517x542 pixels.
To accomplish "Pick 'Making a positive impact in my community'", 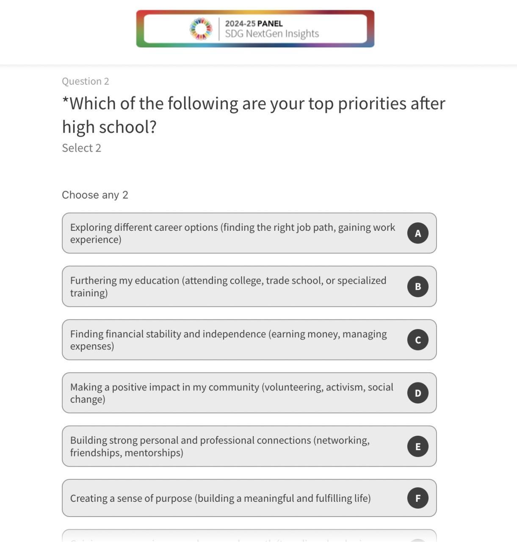I will pos(231,393).
